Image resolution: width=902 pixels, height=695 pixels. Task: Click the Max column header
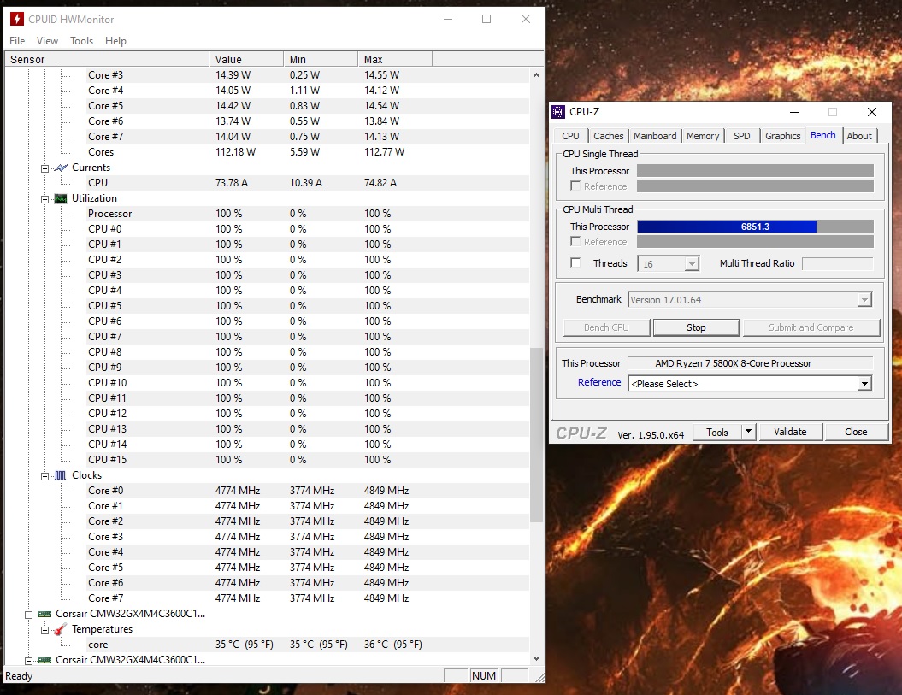[395, 59]
